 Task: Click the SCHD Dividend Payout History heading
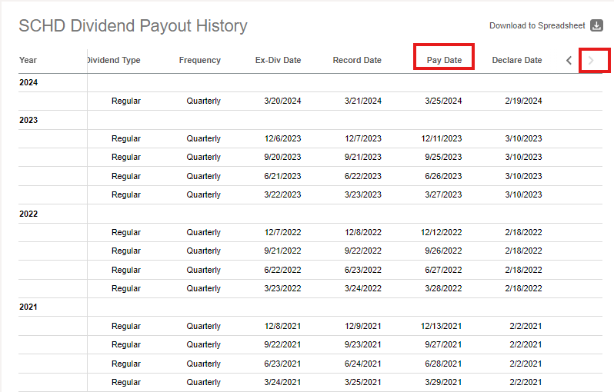coord(133,26)
